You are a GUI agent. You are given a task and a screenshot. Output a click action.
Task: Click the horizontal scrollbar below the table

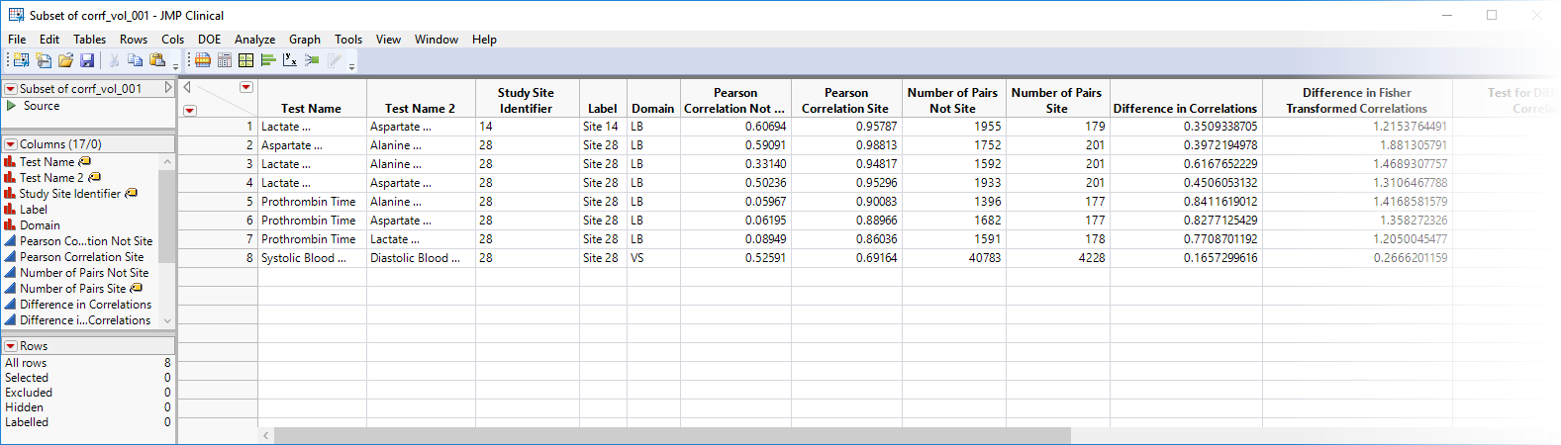pos(671,436)
